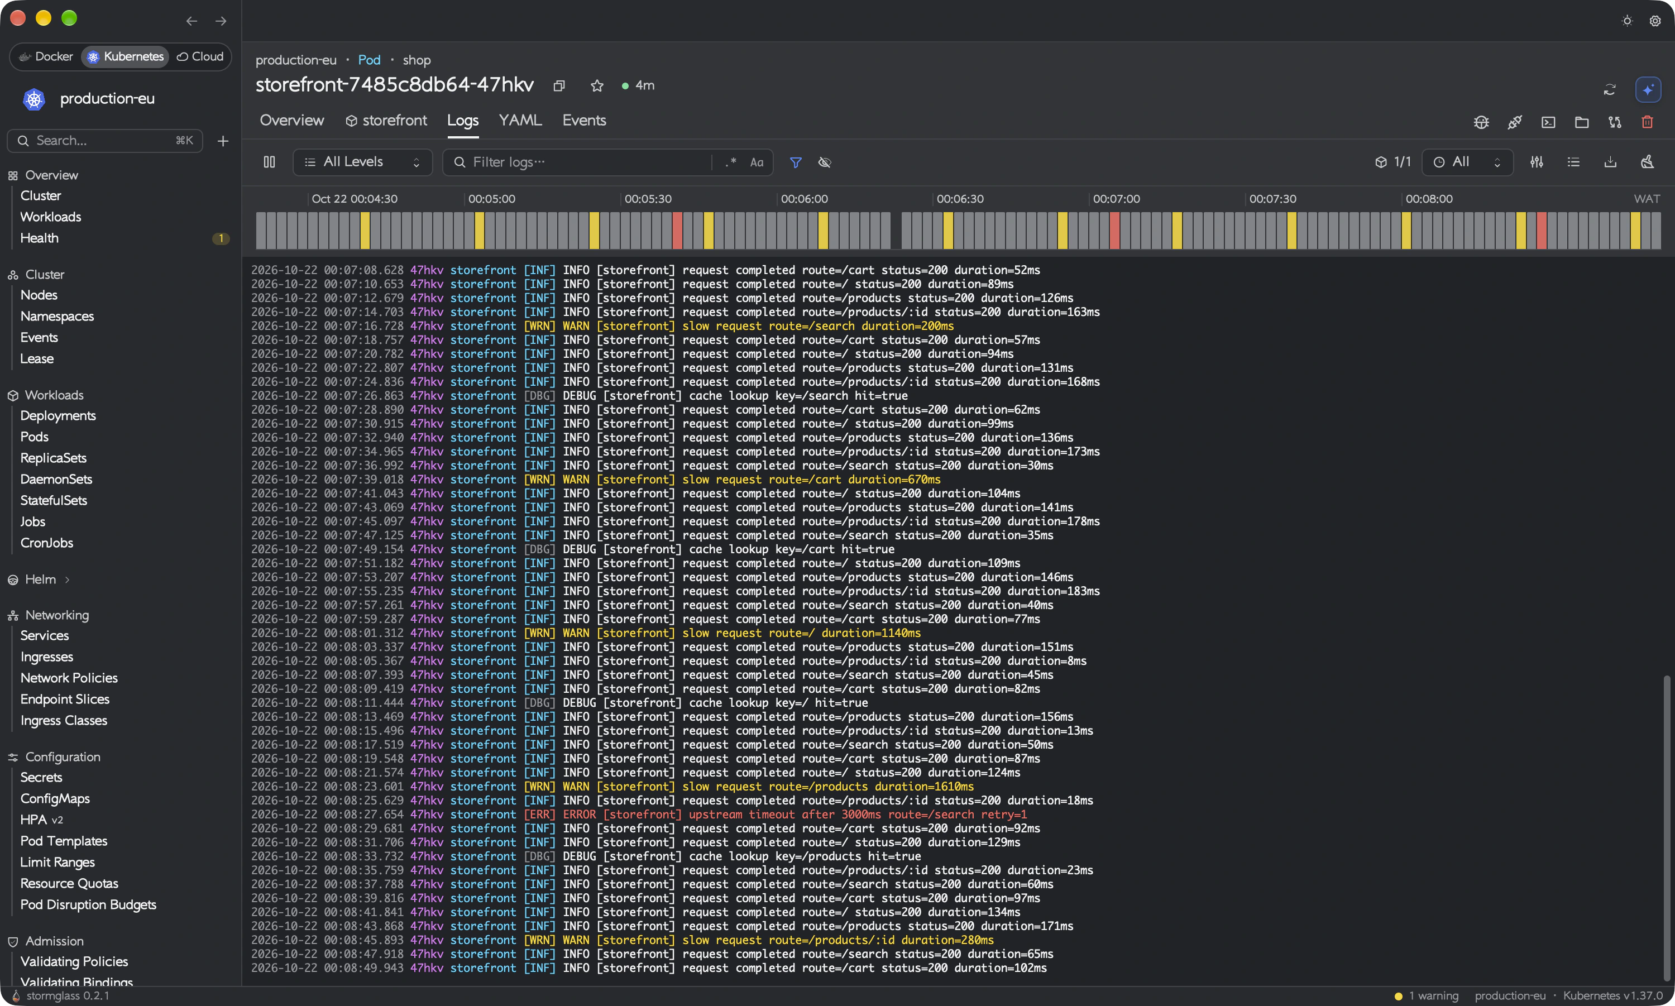The width and height of the screenshot is (1675, 1006).
Task: Open ConfigMaps under Configuration
Action: tap(55, 798)
